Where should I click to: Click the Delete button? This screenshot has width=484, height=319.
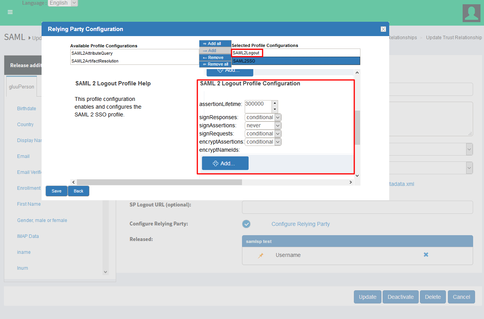[x=433, y=297]
